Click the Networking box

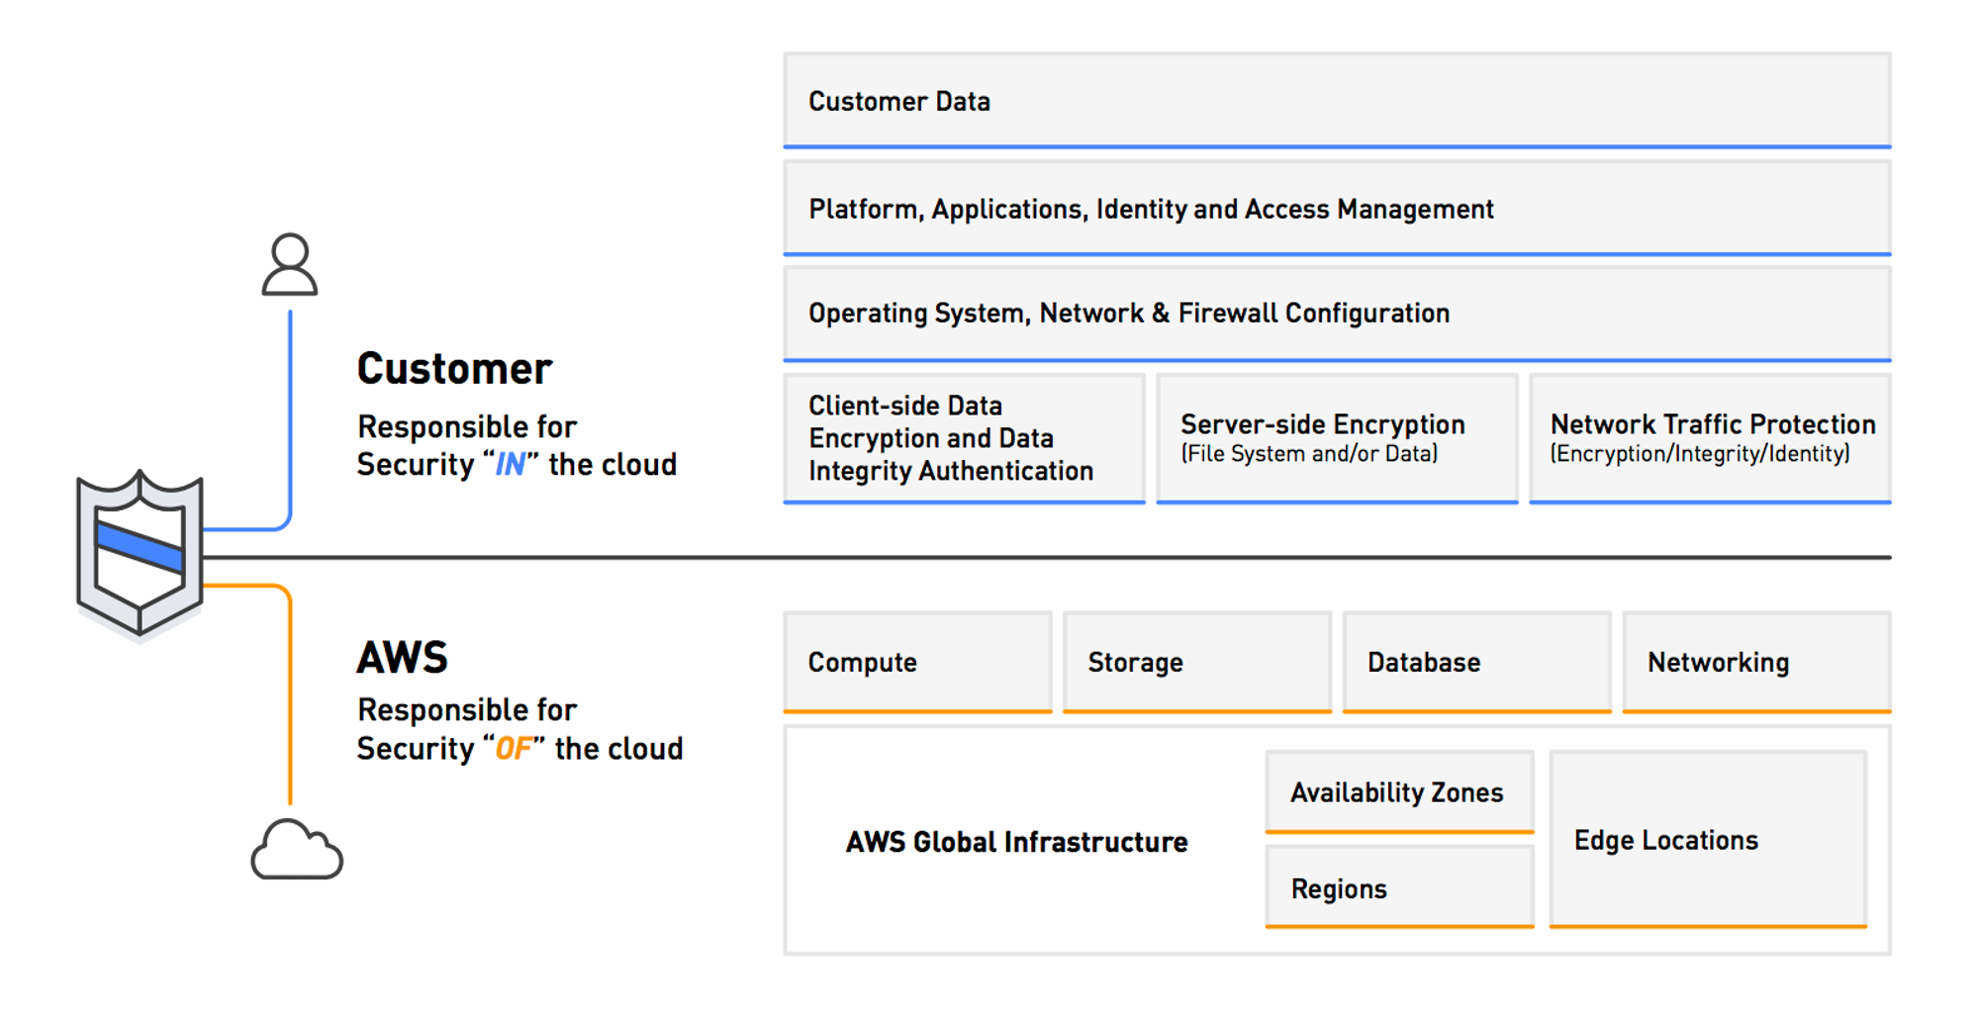[x=1756, y=662]
